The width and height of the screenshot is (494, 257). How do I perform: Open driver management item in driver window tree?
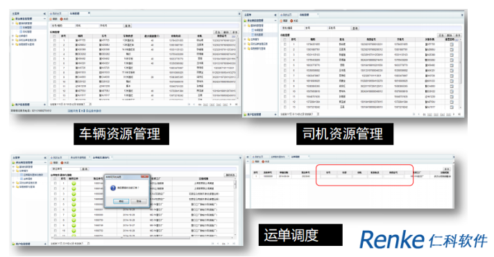pyautogui.click(x=258, y=34)
